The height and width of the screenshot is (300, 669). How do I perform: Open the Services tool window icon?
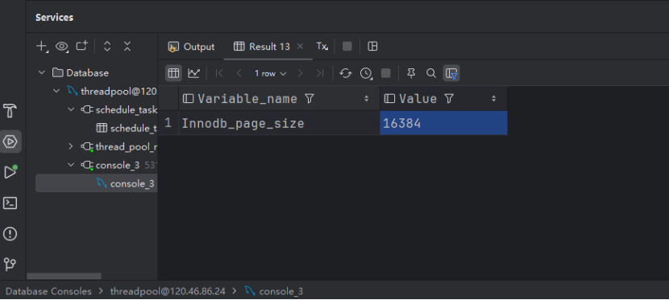10,142
